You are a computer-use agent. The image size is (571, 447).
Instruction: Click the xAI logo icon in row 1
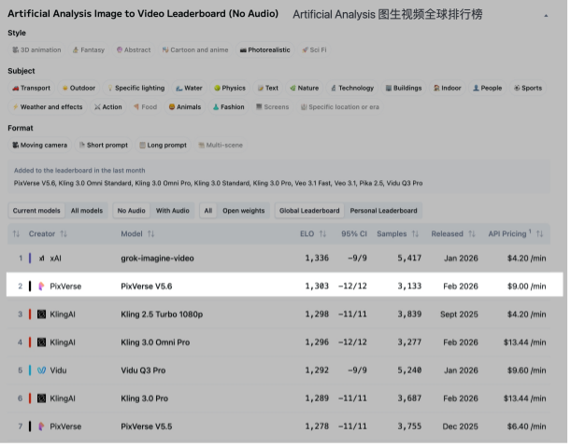tap(41, 258)
